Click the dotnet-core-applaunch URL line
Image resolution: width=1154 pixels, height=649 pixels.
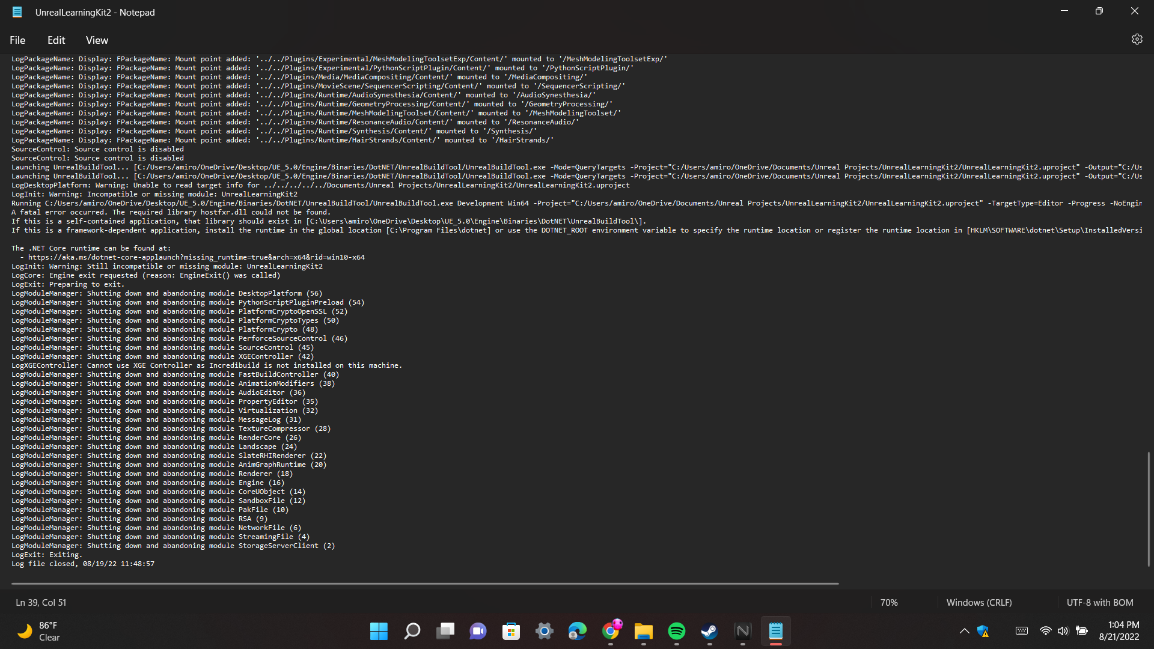[x=192, y=257]
